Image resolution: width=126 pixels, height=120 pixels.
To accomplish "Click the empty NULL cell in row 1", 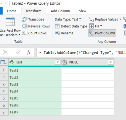I will click(x=88, y=70).
